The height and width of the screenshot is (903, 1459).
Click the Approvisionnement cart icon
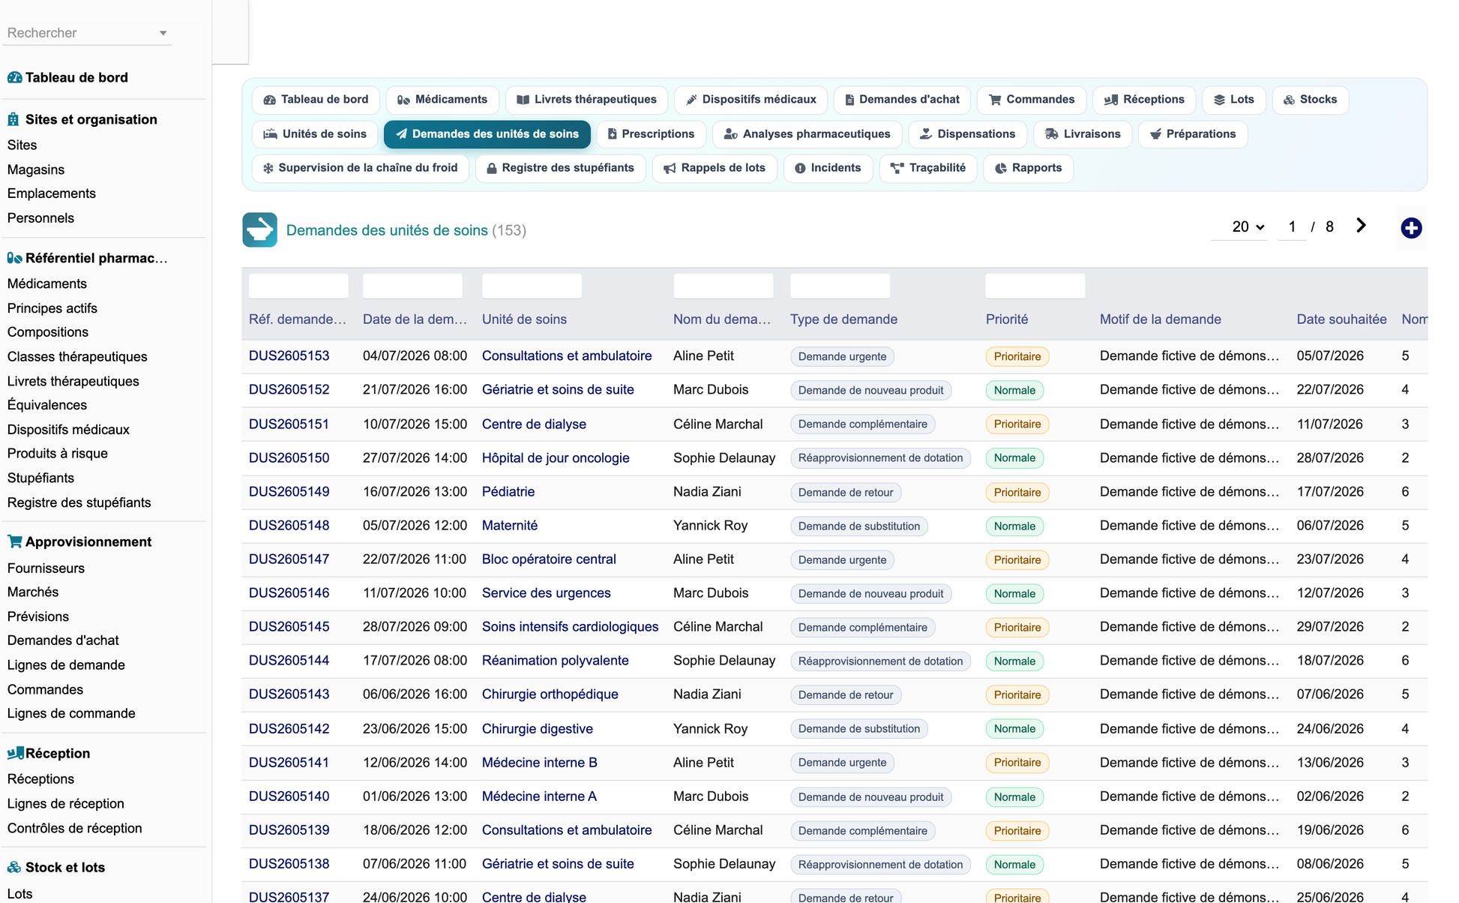click(x=14, y=541)
